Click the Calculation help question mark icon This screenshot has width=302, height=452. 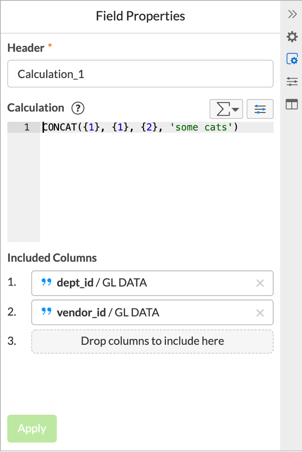coord(77,108)
